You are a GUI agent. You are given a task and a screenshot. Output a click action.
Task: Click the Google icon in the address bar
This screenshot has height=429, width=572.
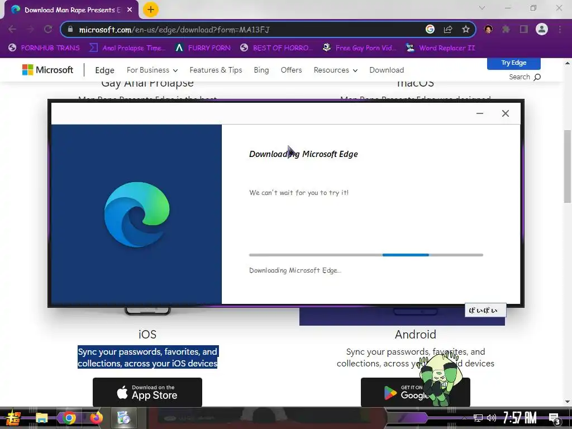point(430,29)
